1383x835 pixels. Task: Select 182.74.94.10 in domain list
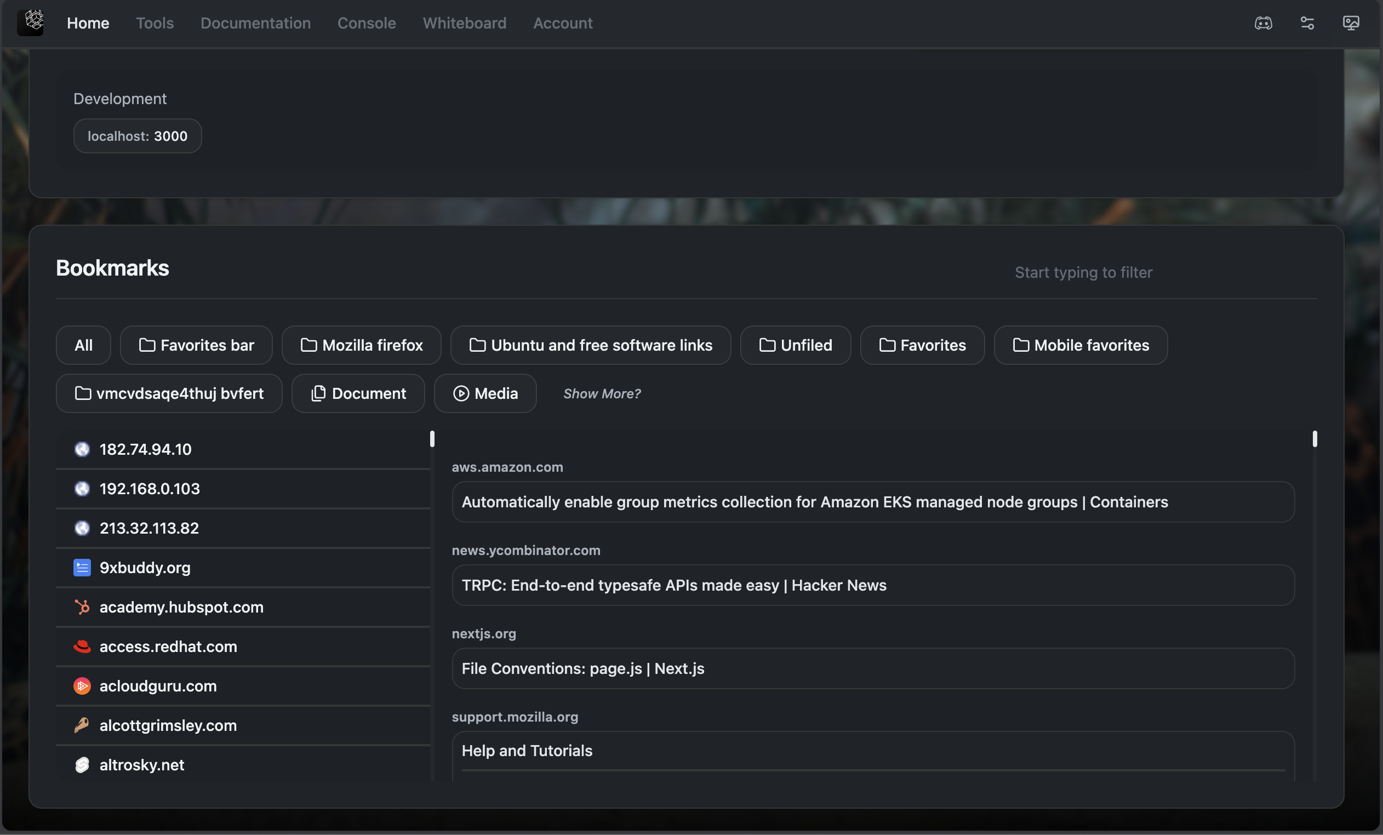(243, 449)
